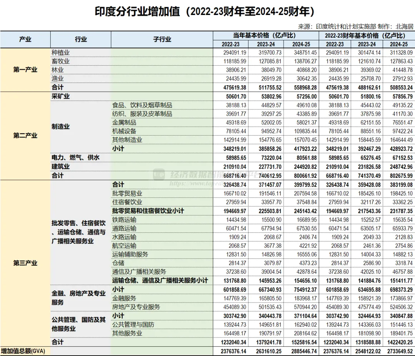
Task: Click the 林业 row label
Action: pyautogui.click(x=58, y=70)
